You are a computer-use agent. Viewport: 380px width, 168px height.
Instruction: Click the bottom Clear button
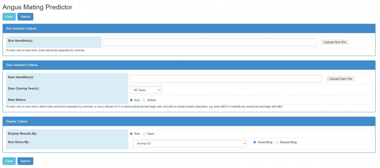point(9,161)
